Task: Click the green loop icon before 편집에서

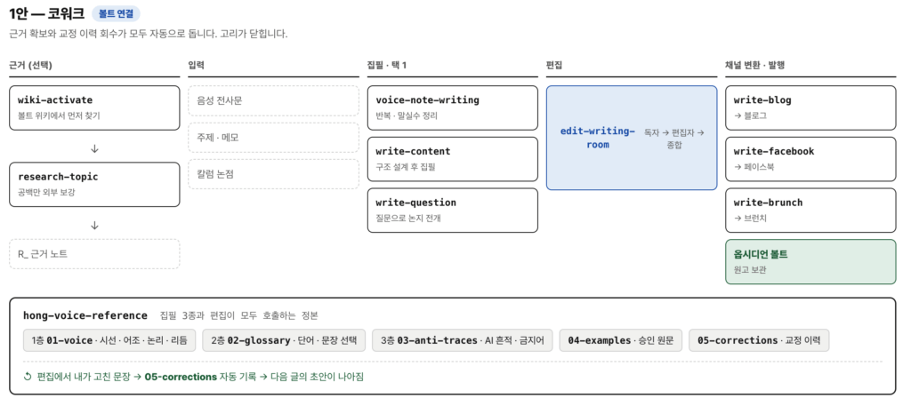Action: pyautogui.click(x=28, y=377)
